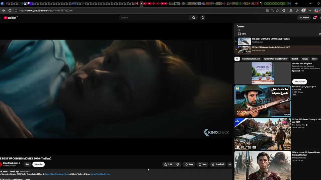Image resolution: width=321 pixels, height=180 pixels.
Task: Click the browser address bar URL
Action: (x=46, y=10)
